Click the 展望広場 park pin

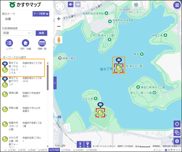click(138, 87)
